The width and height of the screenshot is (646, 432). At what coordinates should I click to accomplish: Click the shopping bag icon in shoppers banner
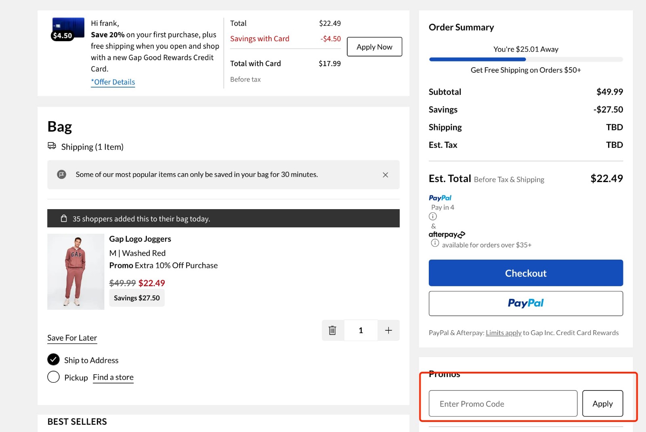coord(64,218)
